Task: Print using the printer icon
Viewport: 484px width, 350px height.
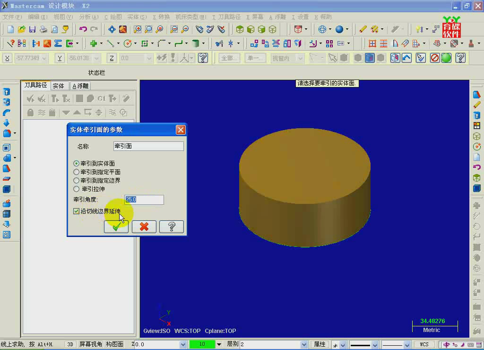Action: (43, 29)
